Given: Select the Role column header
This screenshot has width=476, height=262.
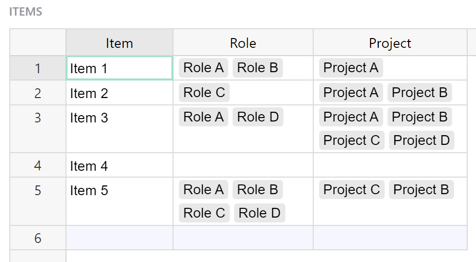Looking at the screenshot, I should (x=243, y=43).
